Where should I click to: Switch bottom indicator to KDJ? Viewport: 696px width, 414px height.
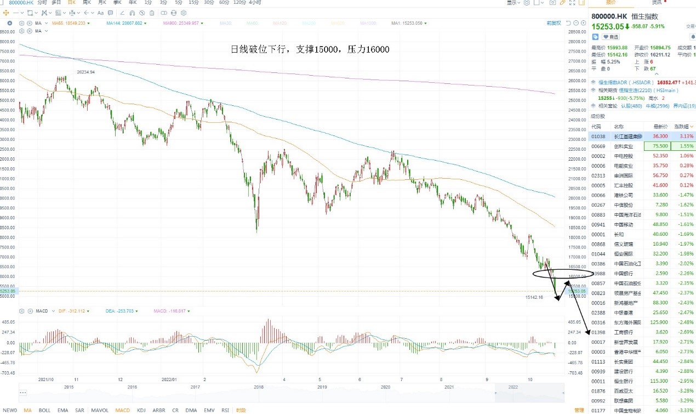[141, 410]
